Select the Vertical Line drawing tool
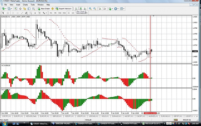This screenshot has height=126, width=201. 13,13
